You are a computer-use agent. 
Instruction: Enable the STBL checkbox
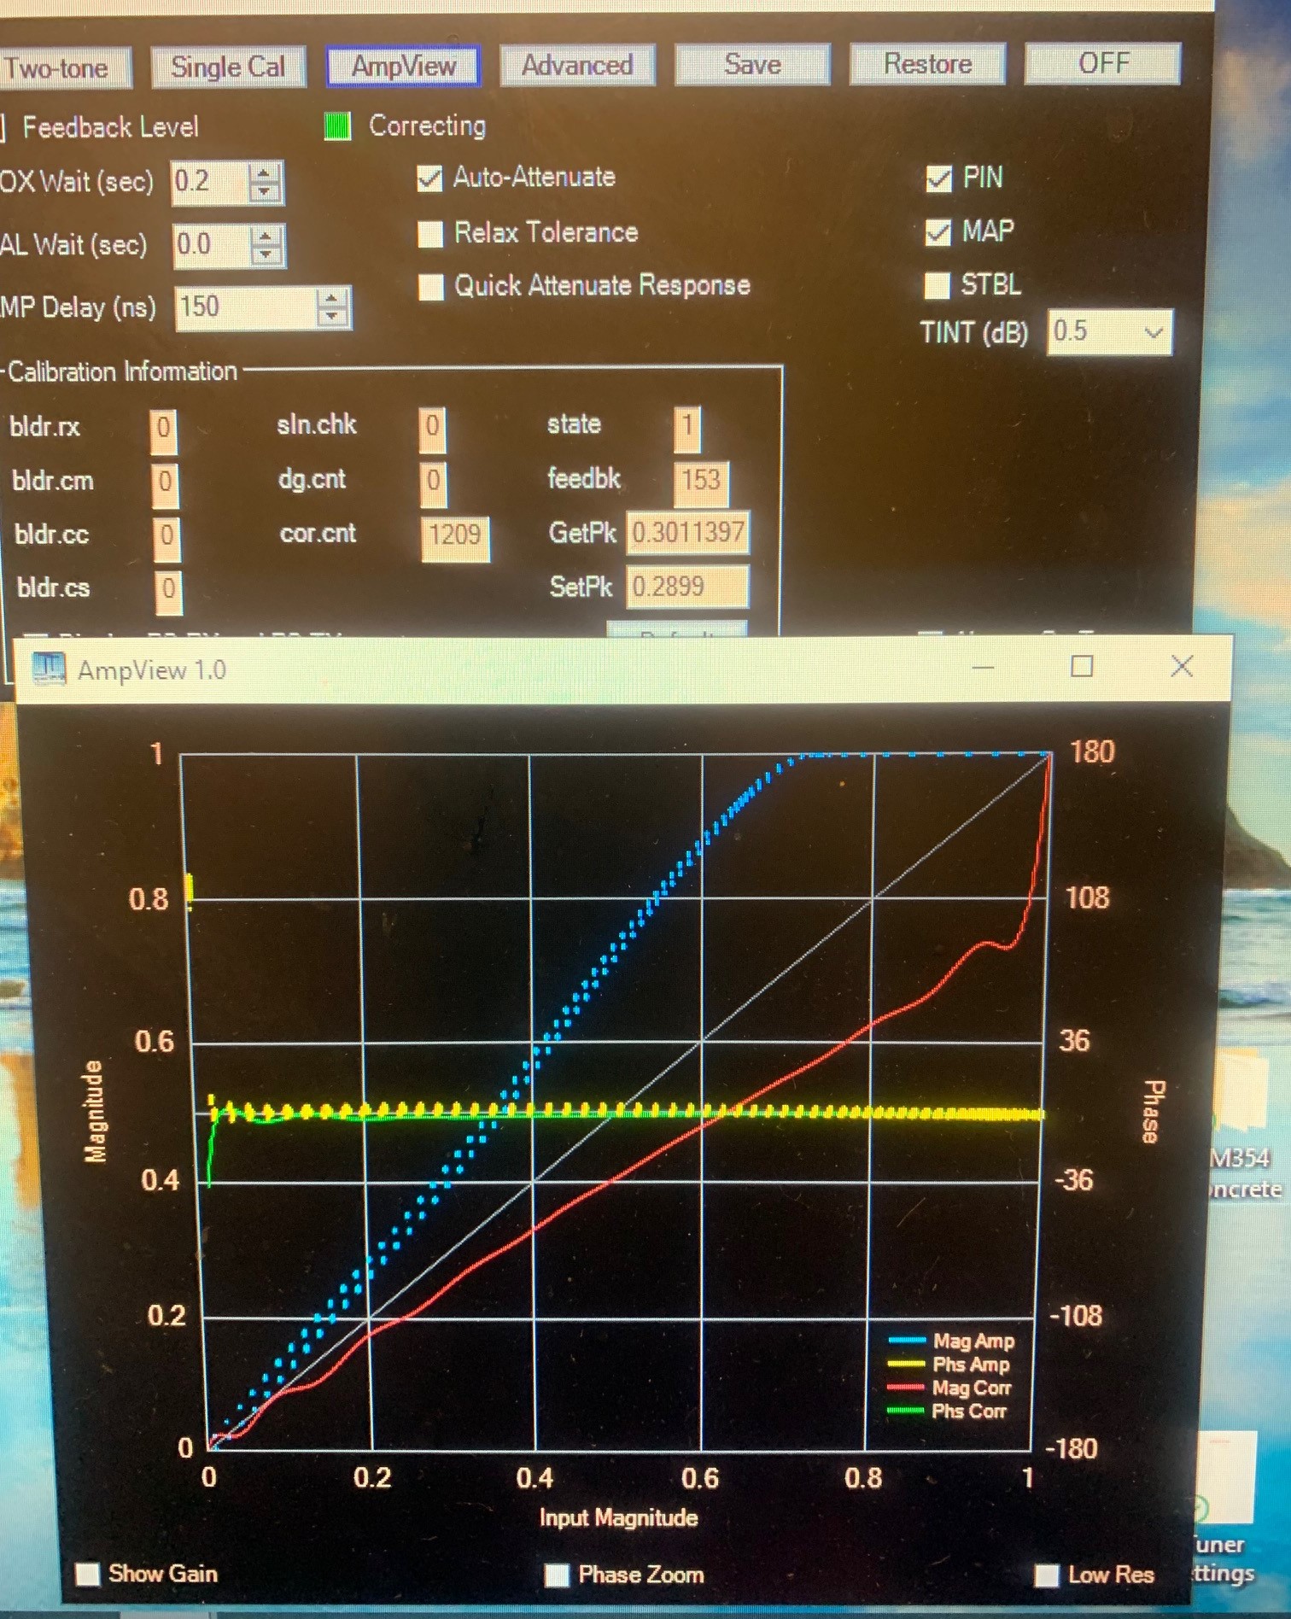[937, 285]
